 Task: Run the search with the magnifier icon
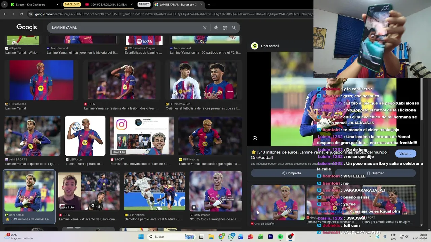point(234,28)
